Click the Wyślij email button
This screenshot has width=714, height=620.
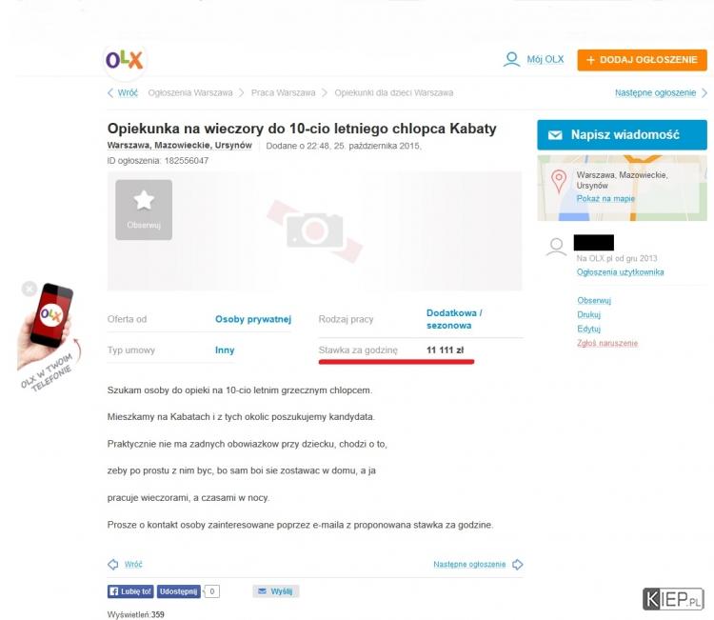pyautogui.click(x=276, y=591)
